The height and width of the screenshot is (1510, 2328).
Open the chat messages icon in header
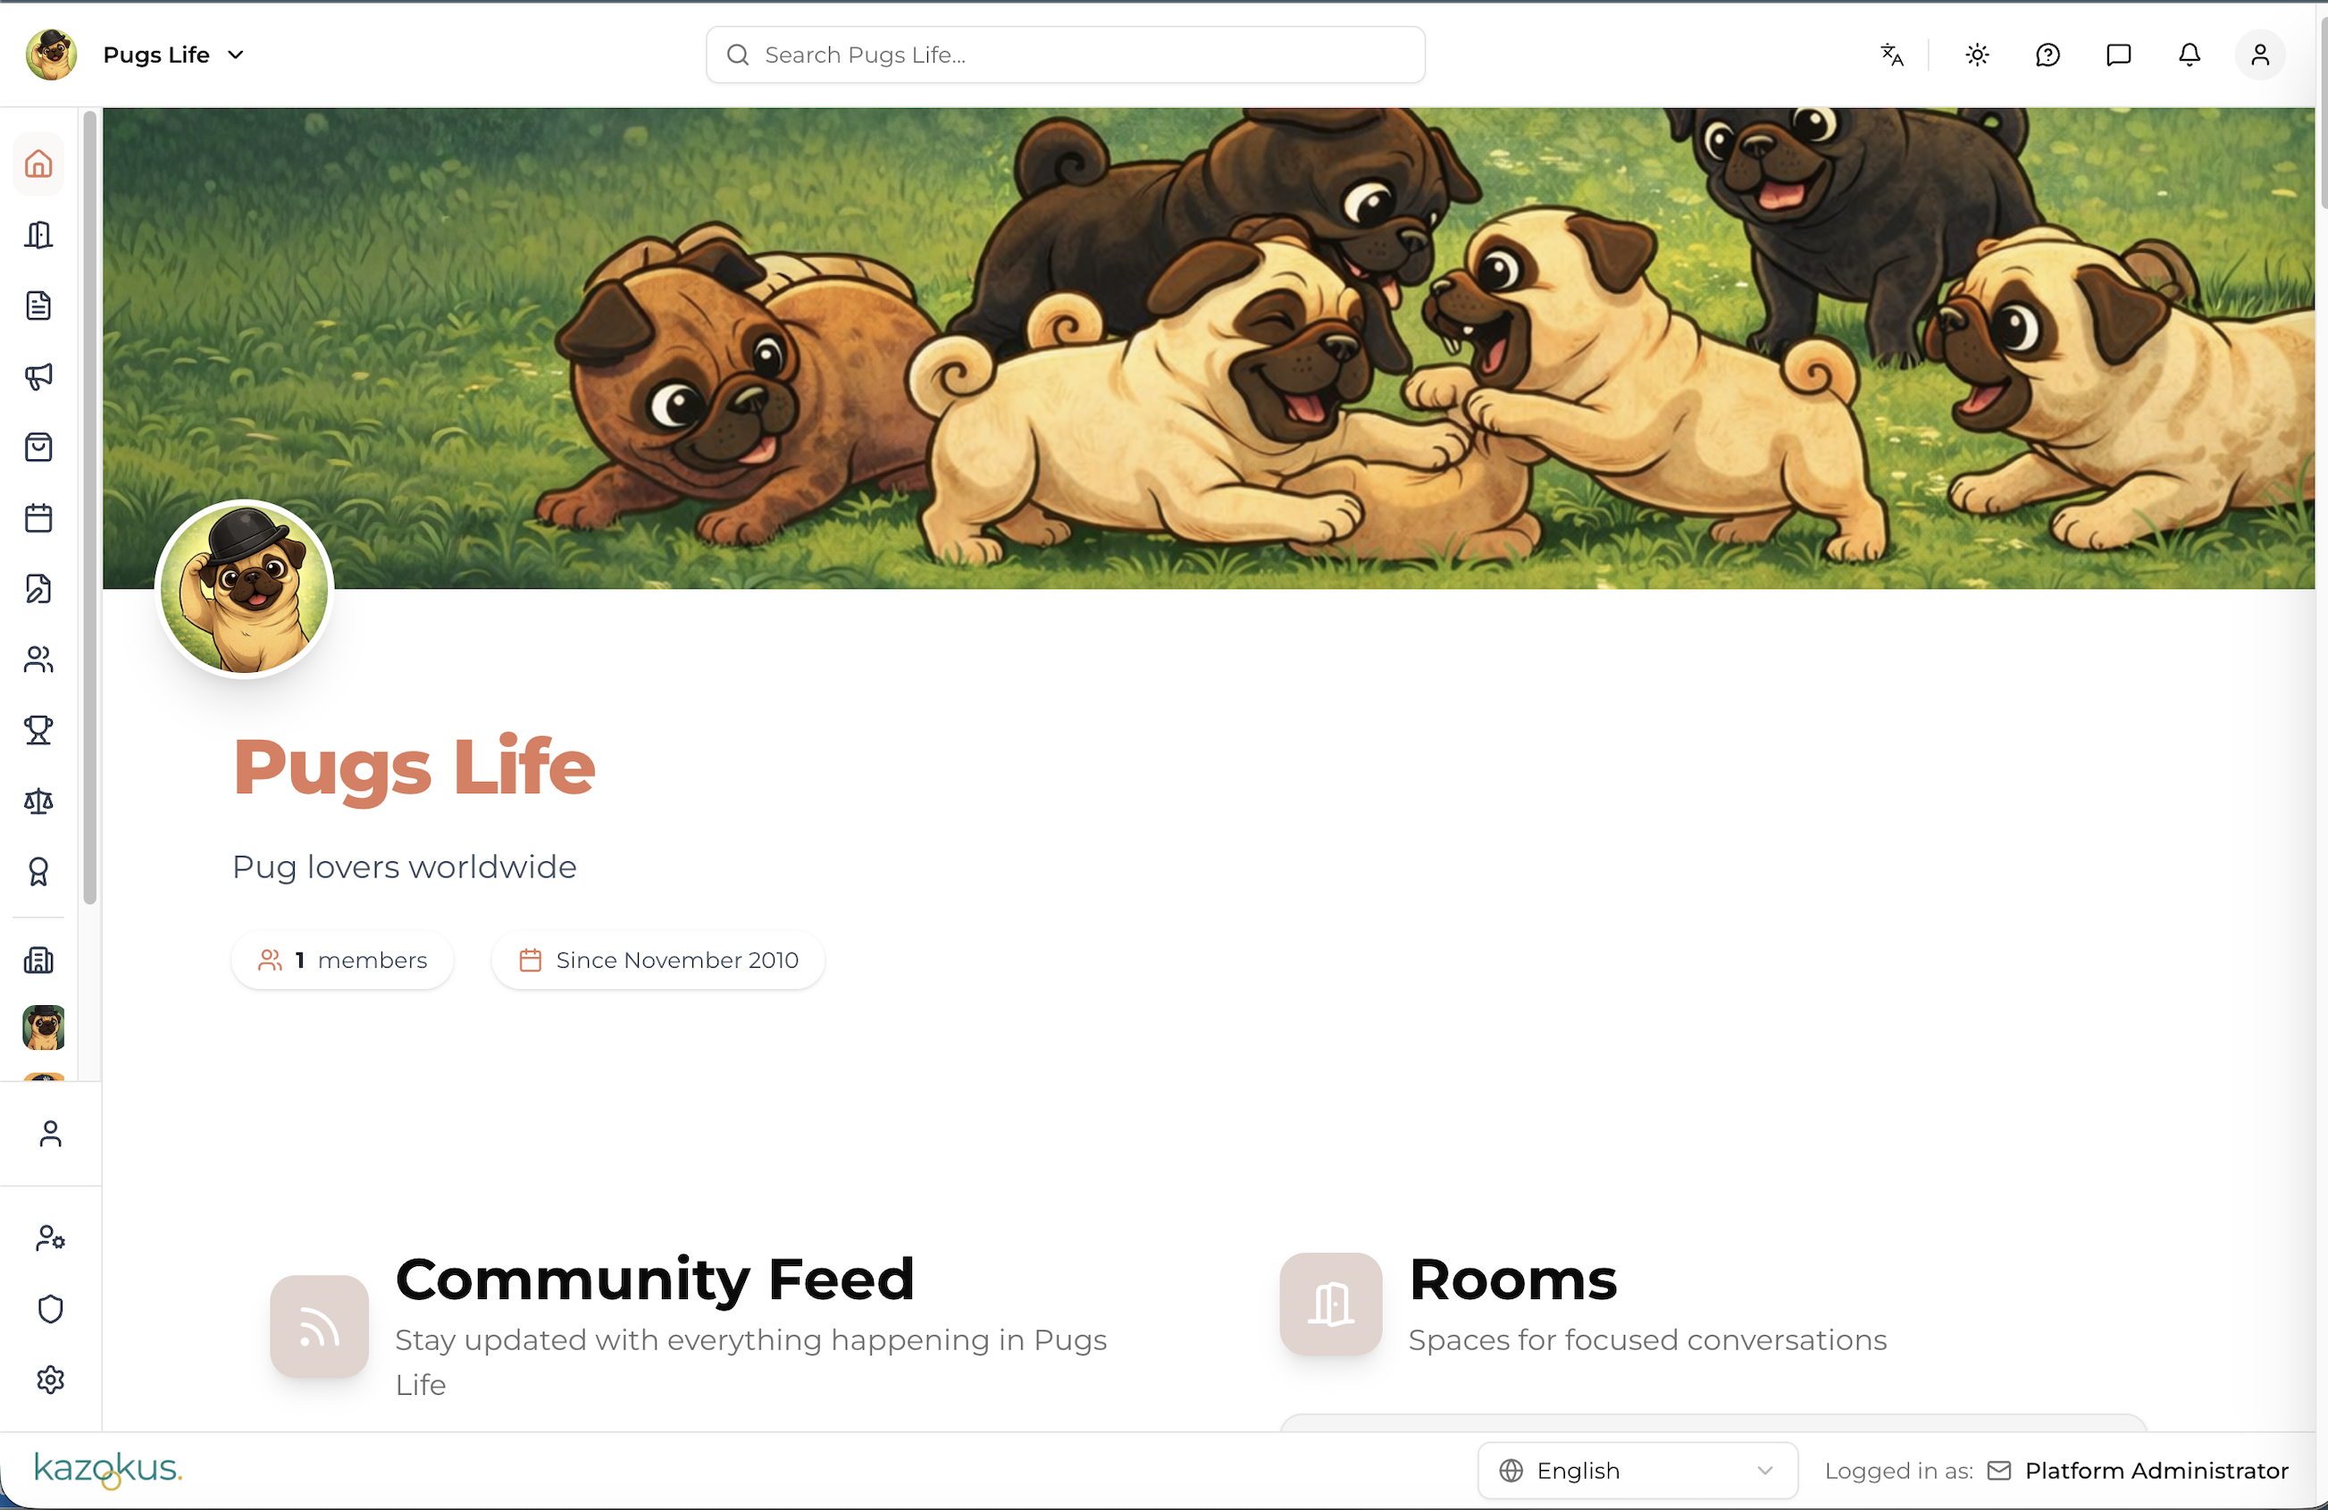click(2119, 55)
